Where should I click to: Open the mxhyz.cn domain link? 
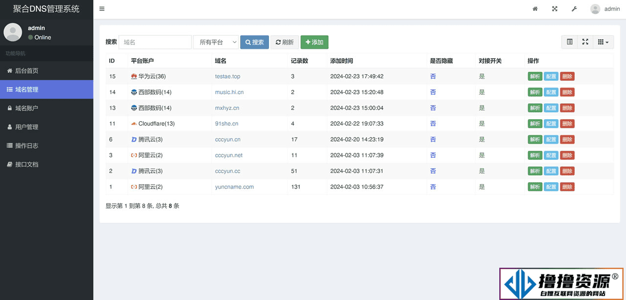pyautogui.click(x=227, y=108)
